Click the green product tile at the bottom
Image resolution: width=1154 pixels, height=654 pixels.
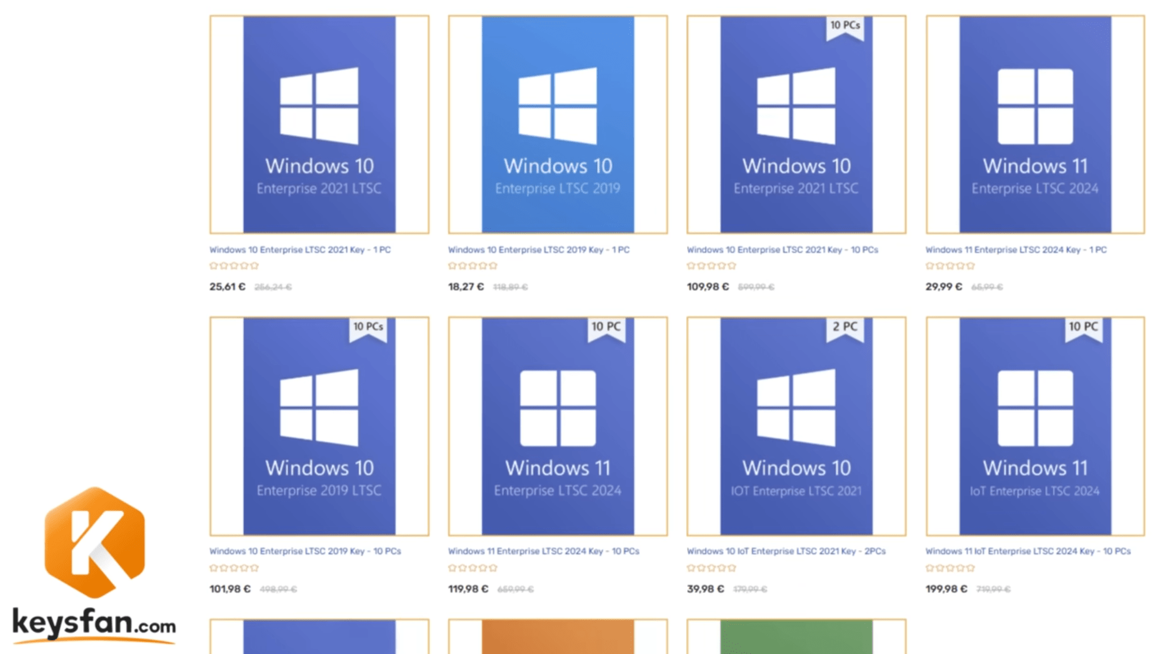(796, 636)
